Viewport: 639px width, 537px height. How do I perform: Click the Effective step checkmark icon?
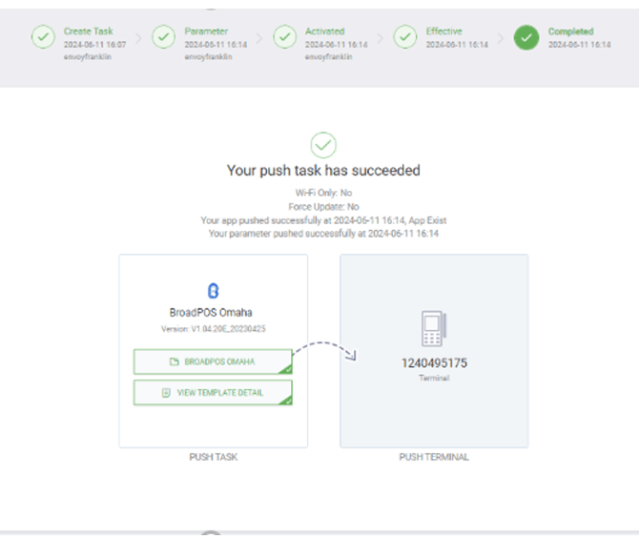pyautogui.click(x=406, y=37)
